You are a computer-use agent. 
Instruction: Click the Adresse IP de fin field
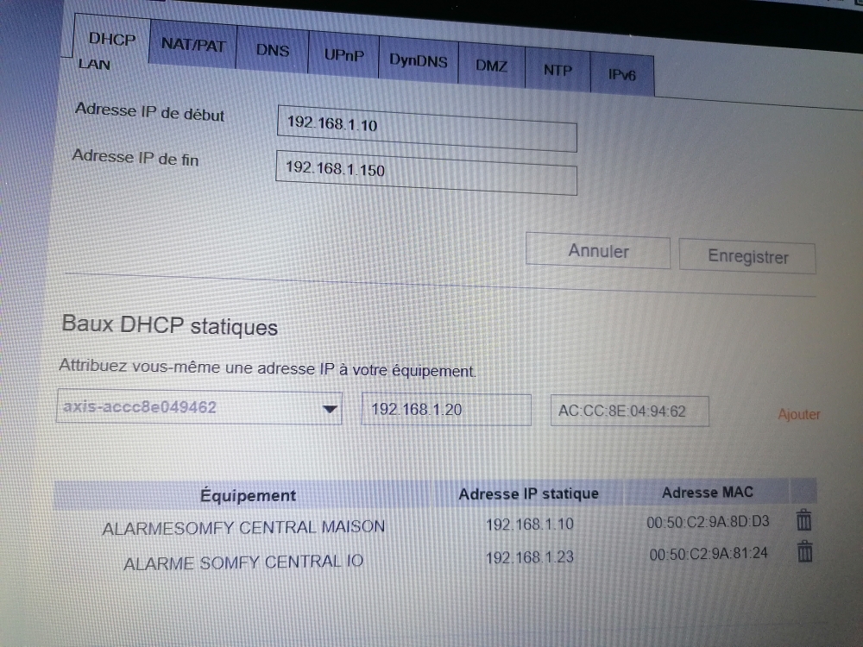pyautogui.click(x=425, y=172)
